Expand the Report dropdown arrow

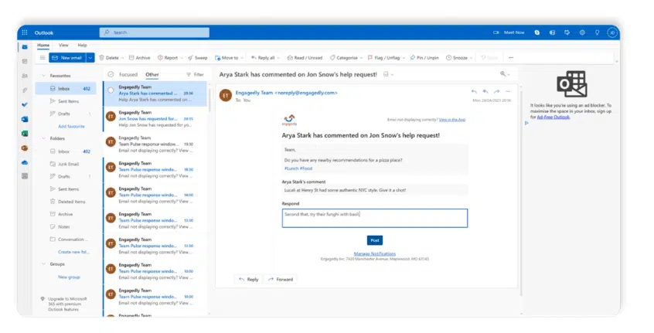[182, 58]
